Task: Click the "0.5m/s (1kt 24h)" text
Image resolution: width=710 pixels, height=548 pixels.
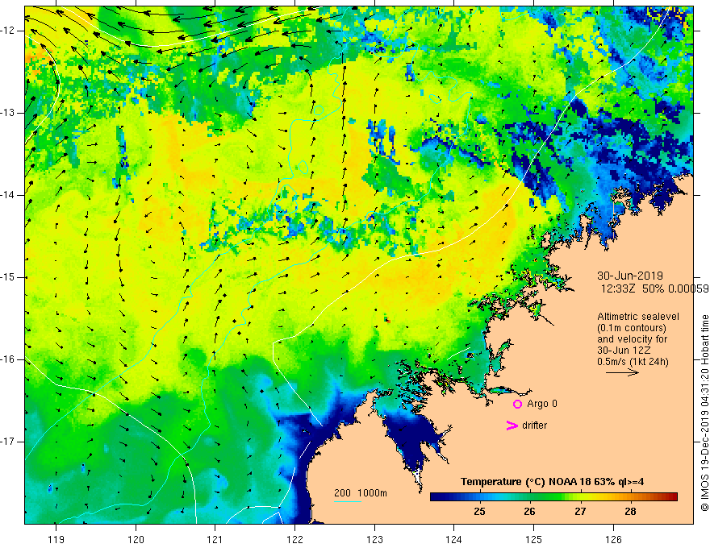Action: click(x=633, y=362)
